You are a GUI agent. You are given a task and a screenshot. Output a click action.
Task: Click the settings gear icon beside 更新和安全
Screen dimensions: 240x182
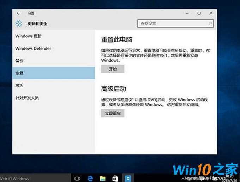(19, 24)
